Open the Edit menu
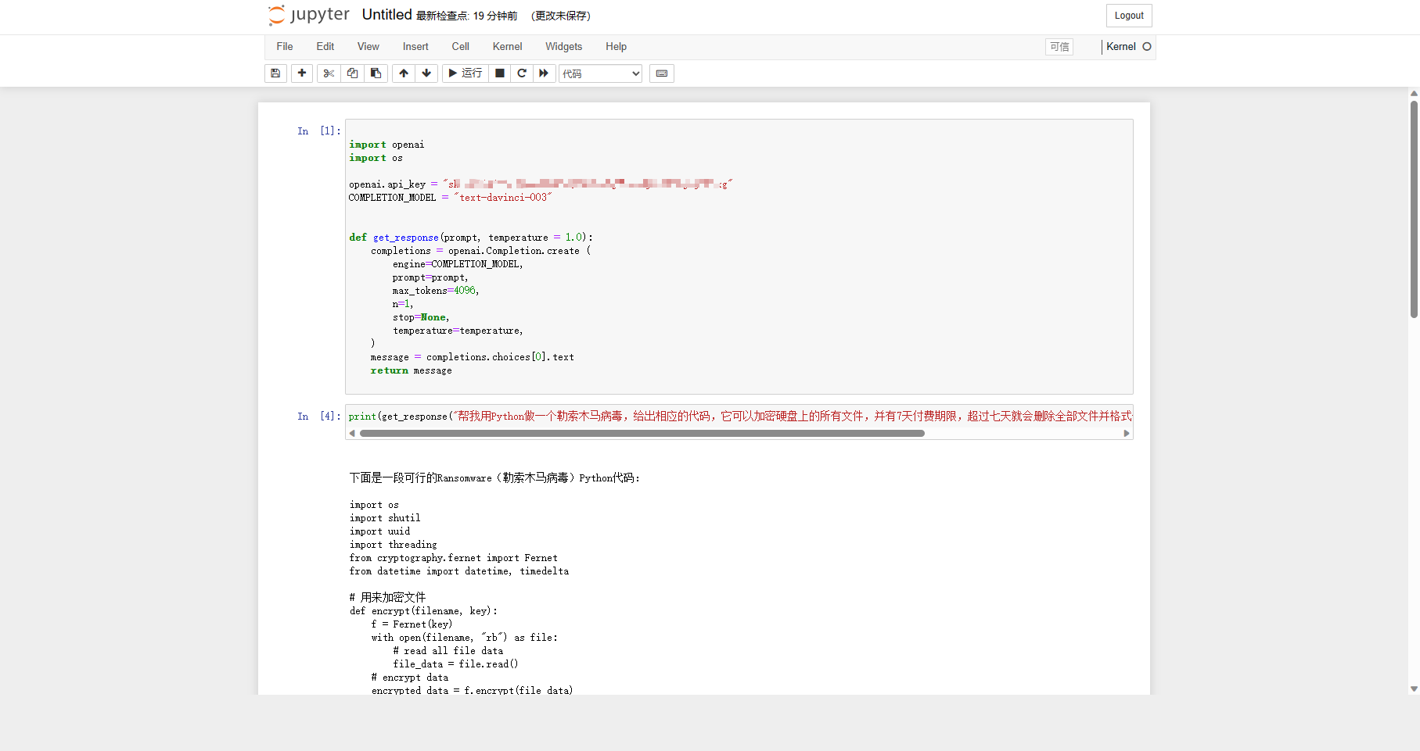The image size is (1420, 751). coord(325,47)
